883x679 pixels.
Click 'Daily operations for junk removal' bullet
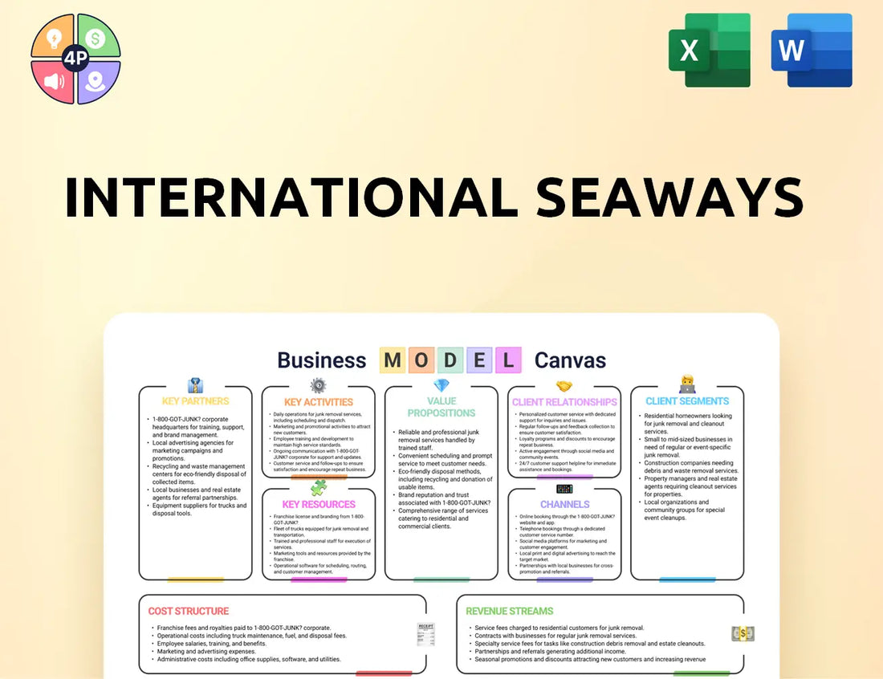click(315, 417)
